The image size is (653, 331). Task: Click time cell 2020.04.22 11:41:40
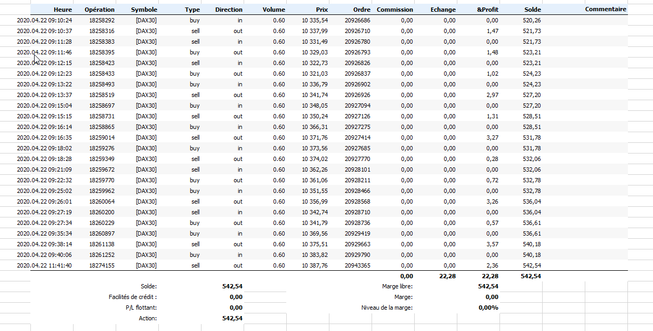tap(44, 265)
